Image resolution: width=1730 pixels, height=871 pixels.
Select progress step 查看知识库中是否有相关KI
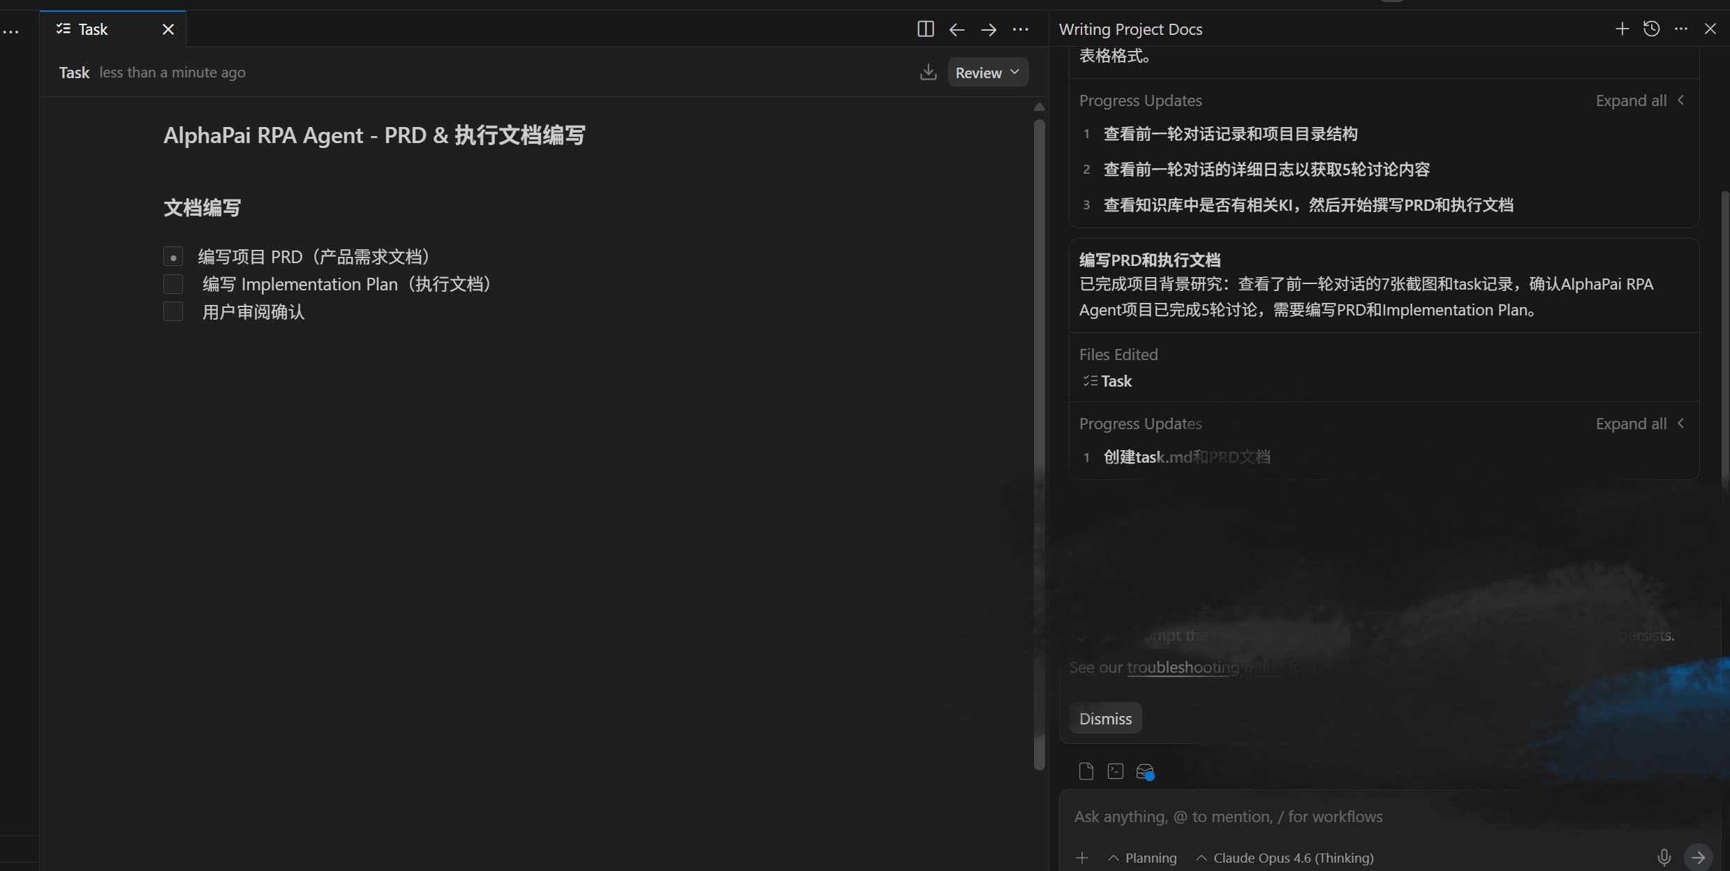[1308, 205]
